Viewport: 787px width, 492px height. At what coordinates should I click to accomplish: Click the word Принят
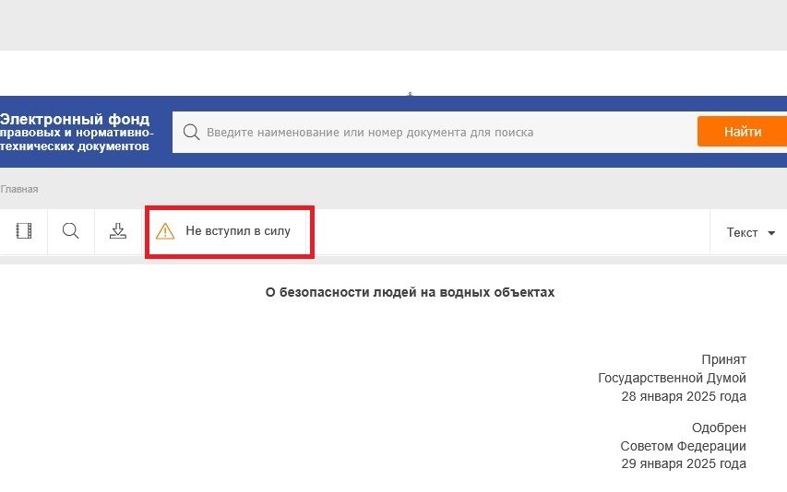pos(723,359)
